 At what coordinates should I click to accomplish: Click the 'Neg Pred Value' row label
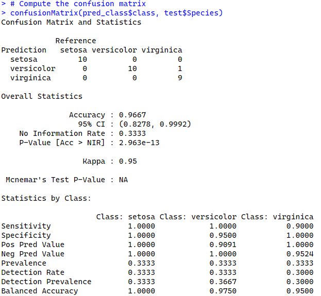[x=33, y=254]
